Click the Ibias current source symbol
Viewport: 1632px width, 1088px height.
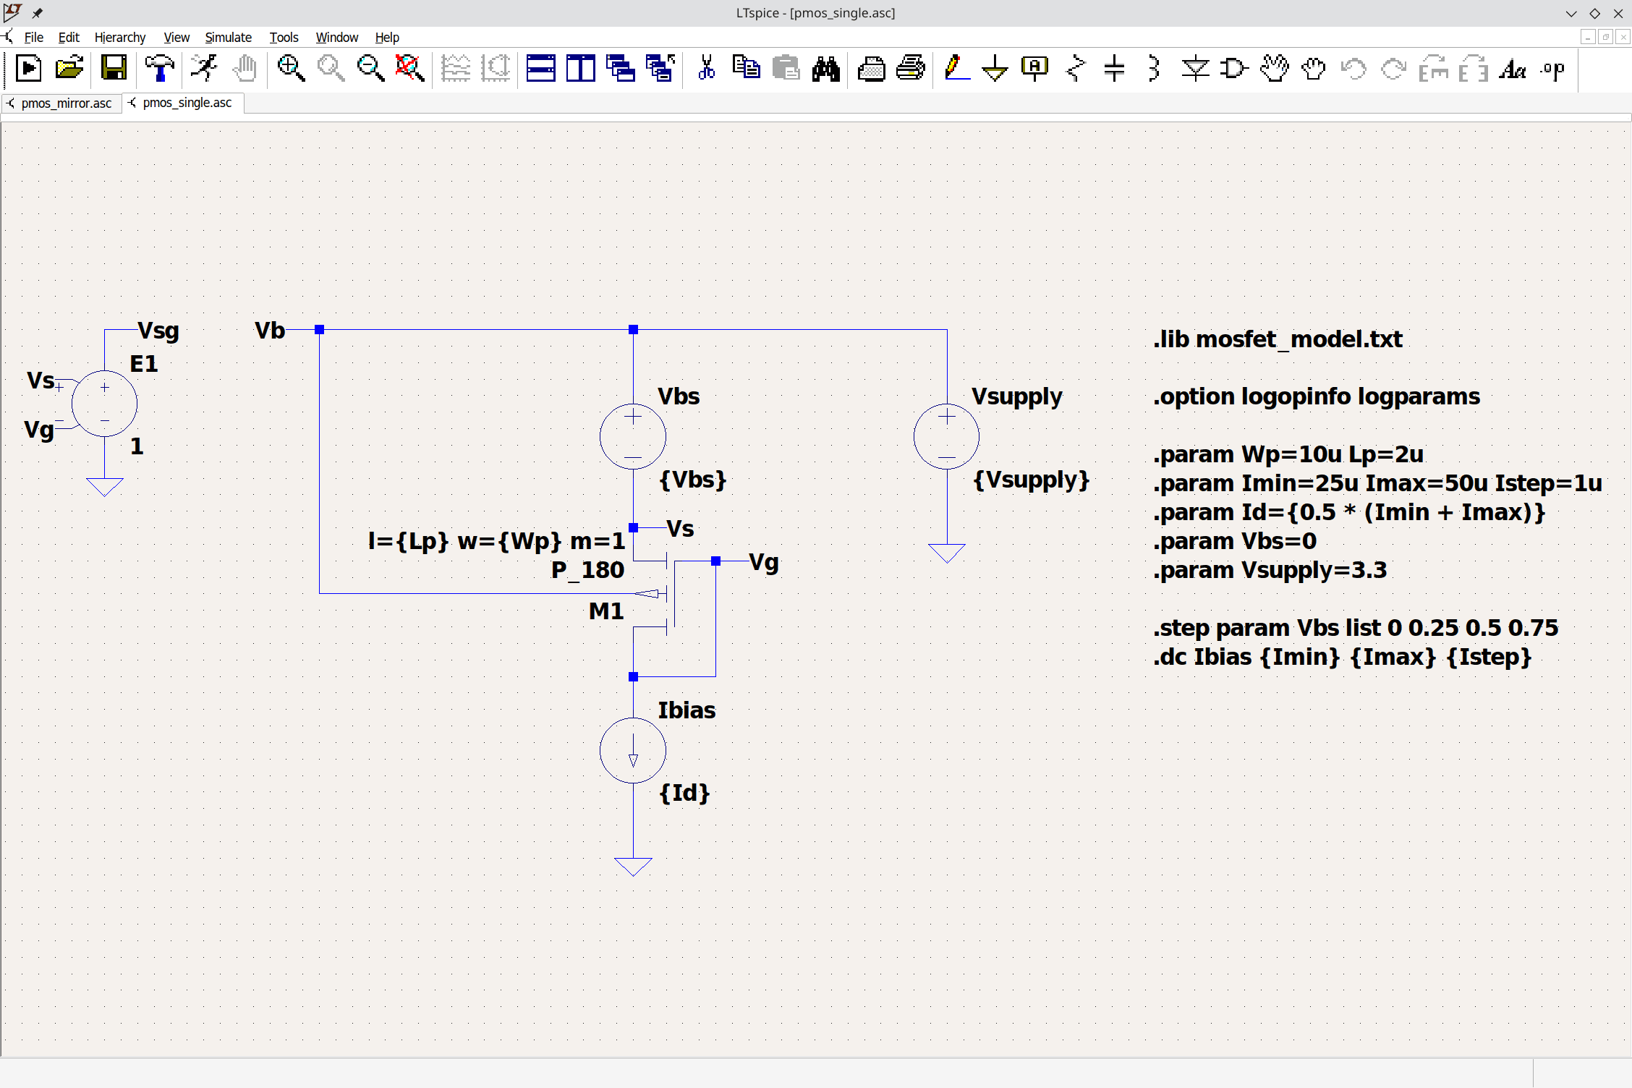coord(632,750)
